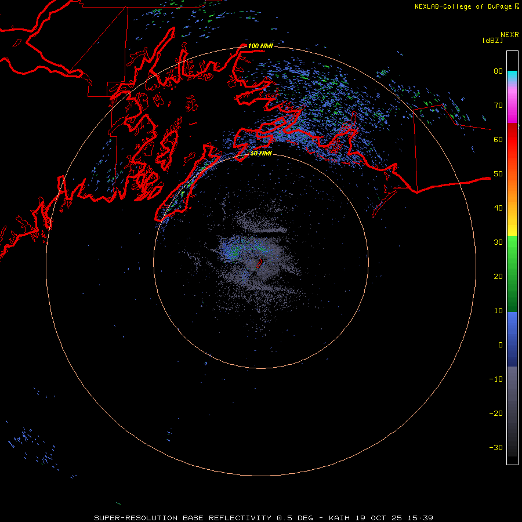Click the 30 dBZ scale value
The image size is (522, 522).
498,242
